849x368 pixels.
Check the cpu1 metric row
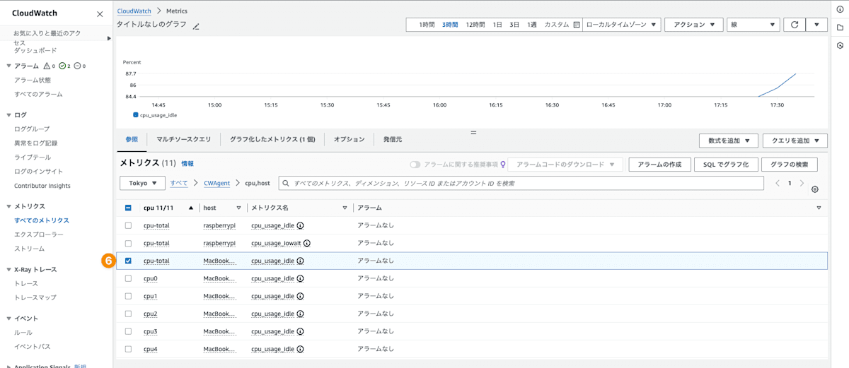[128, 296]
